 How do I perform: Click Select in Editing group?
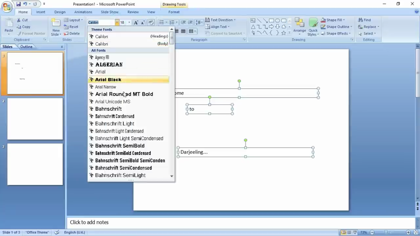click(x=367, y=33)
